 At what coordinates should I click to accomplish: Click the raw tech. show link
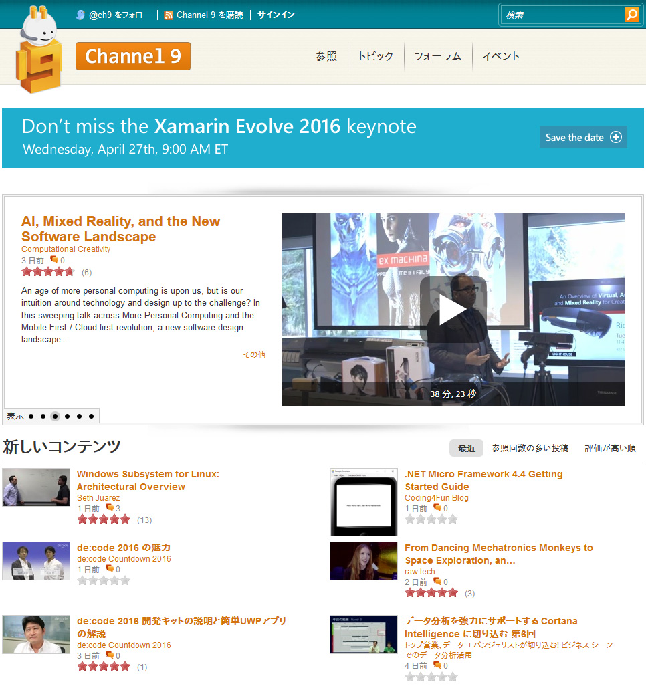(421, 572)
